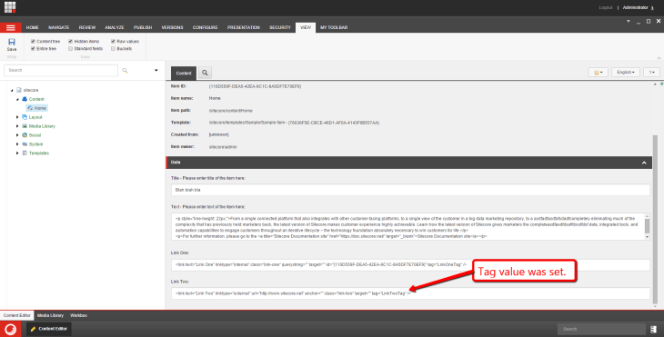Toggle the Hidden items checkbox
Viewport: 664px width, 337px height.
[71, 42]
